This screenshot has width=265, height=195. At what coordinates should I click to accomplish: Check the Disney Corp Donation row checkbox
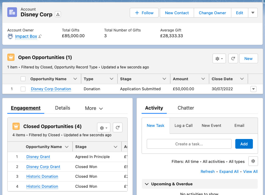coord(23,89)
